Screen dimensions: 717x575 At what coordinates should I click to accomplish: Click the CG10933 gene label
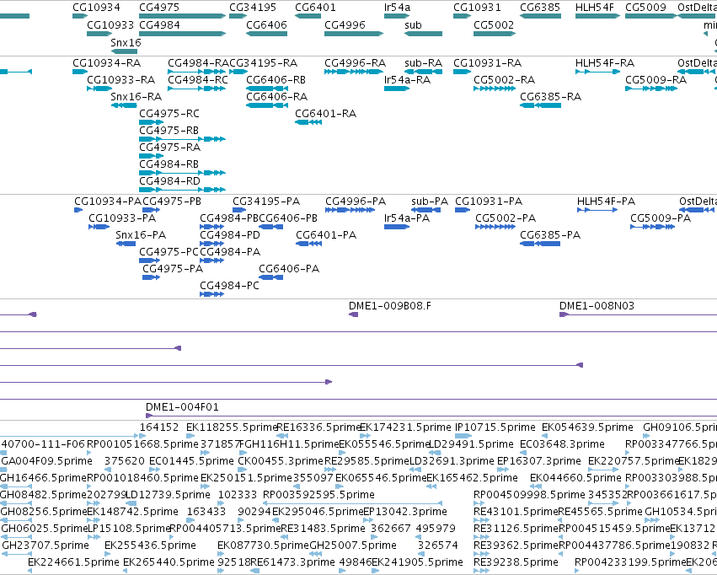pyautogui.click(x=110, y=25)
